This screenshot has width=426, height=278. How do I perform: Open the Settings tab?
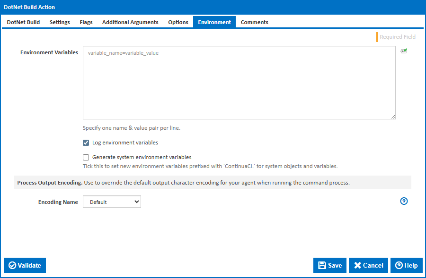click(60, 22)
